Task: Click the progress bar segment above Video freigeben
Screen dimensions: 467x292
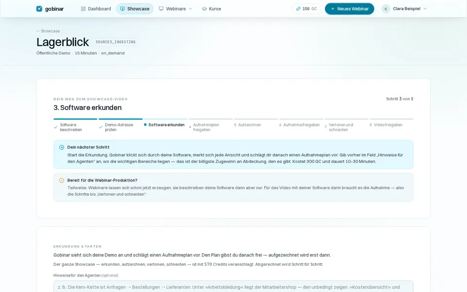Action: tap(391, 119)
